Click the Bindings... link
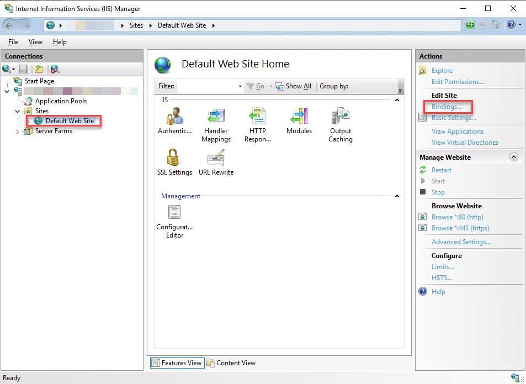This screenshot has height=384, width=526. click(447, 107)
